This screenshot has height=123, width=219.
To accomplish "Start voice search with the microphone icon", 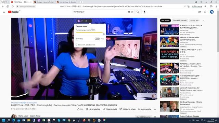I will point(144,12).
